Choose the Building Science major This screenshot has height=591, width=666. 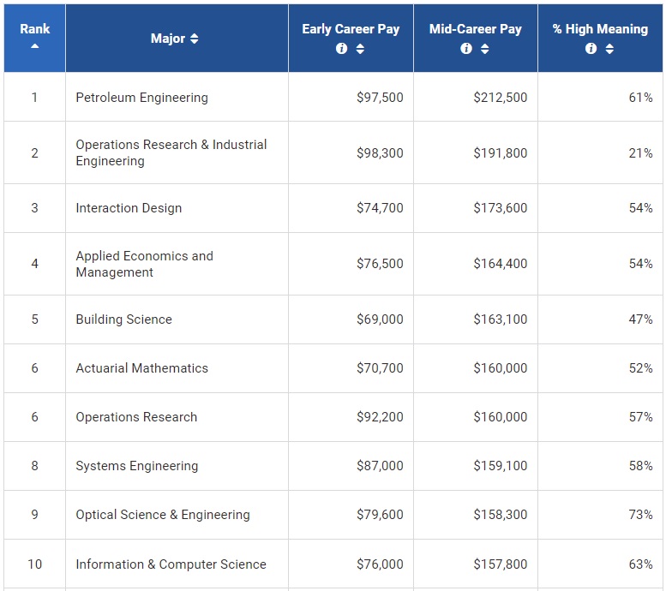(x=123, y=319)
